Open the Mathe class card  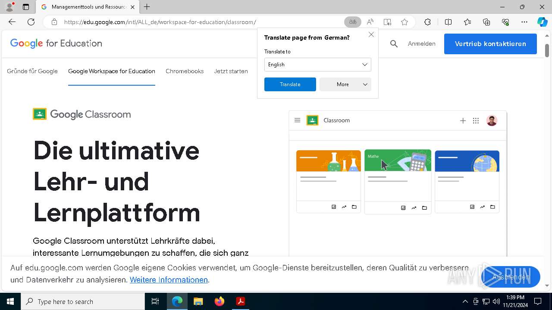pyautogui.click(x=398, y=181)
